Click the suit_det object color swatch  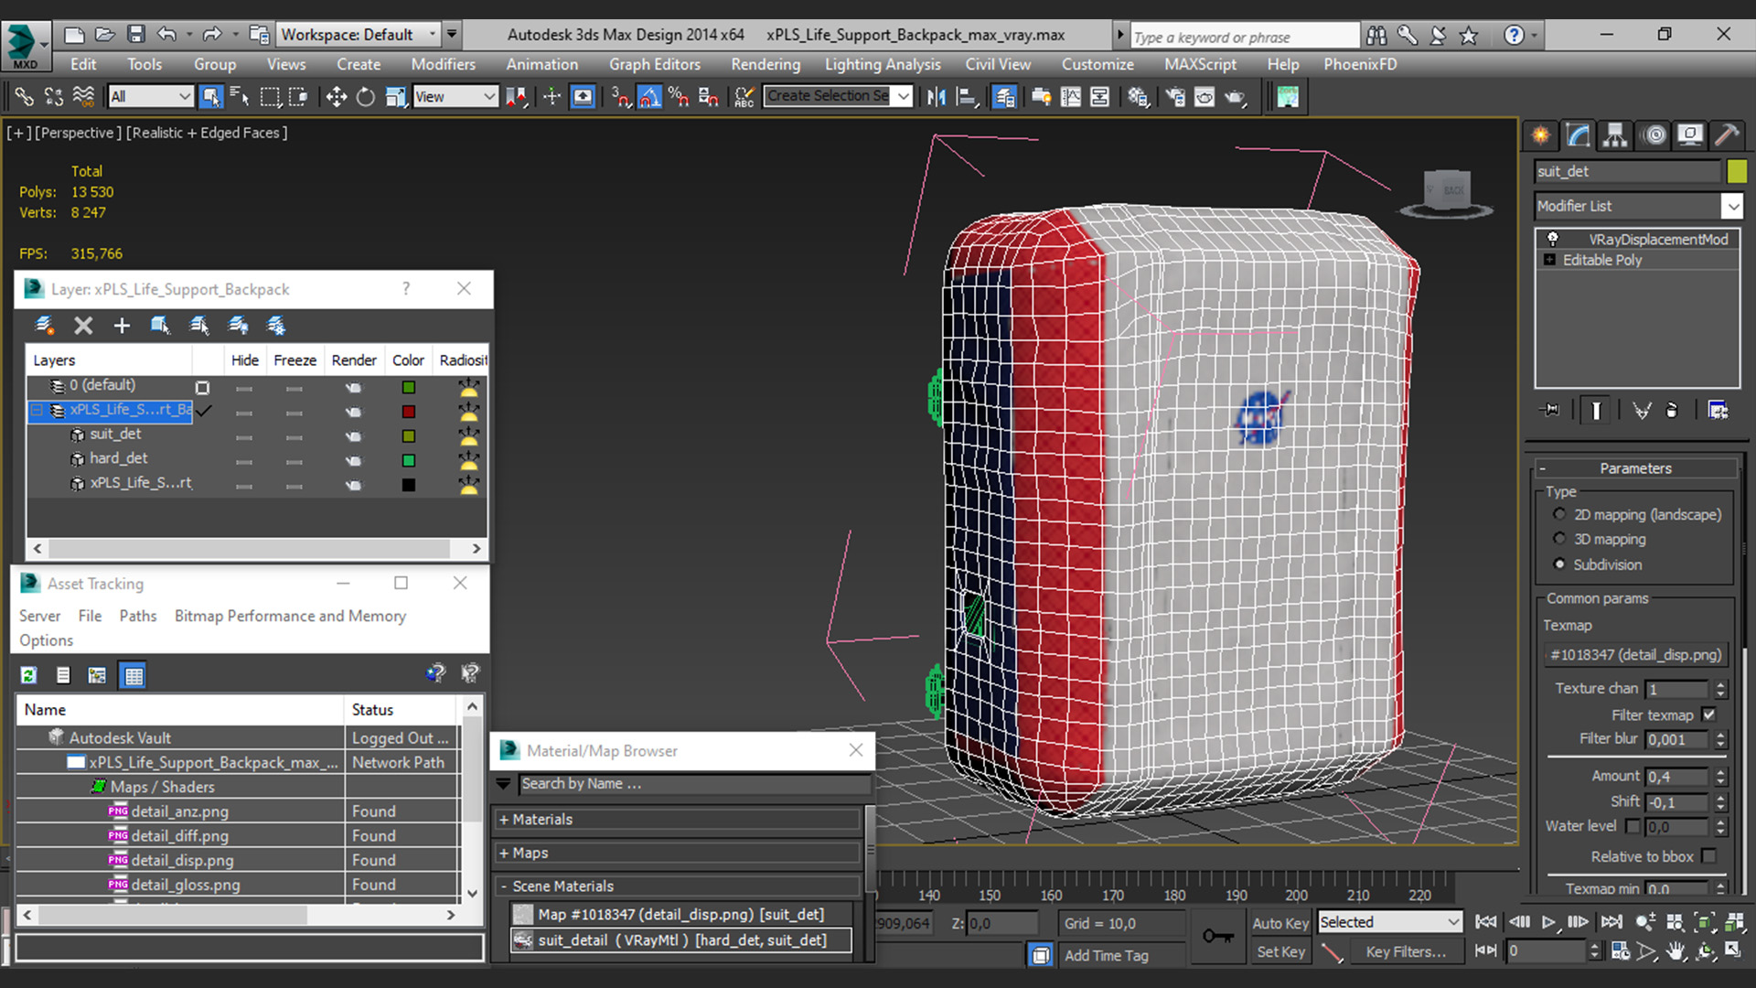1737,171
